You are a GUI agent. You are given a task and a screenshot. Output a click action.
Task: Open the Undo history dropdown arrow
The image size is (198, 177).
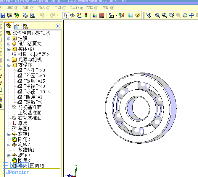(x=47, y=15)
